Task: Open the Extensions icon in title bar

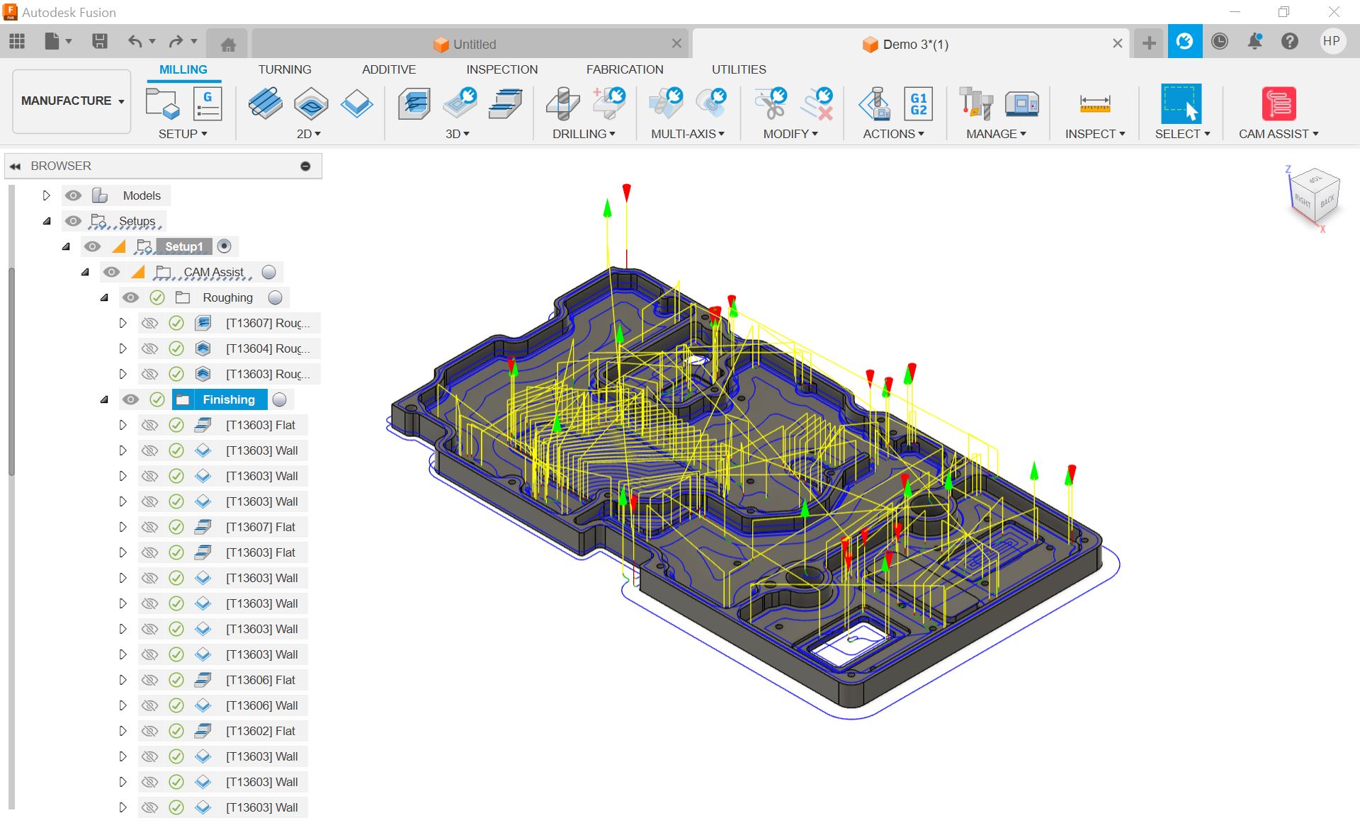Action: 1184,42
